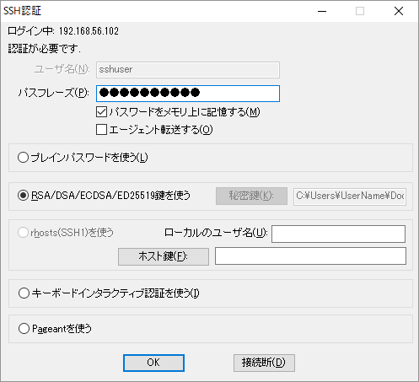The height and width of the screenshot is (382, 419).
Task: Click the ホスト鍵(F) host key button
Action: 164,256
